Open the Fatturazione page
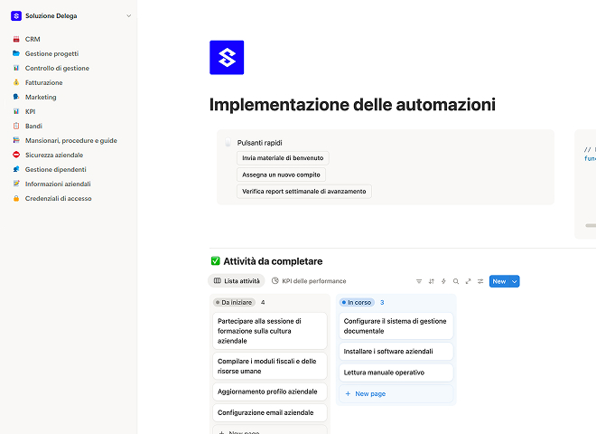The height and width of the screenshot is (434, 596). tap(43, 82)
